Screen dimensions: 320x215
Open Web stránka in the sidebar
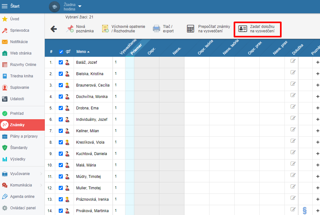click(x=22, y=53)
